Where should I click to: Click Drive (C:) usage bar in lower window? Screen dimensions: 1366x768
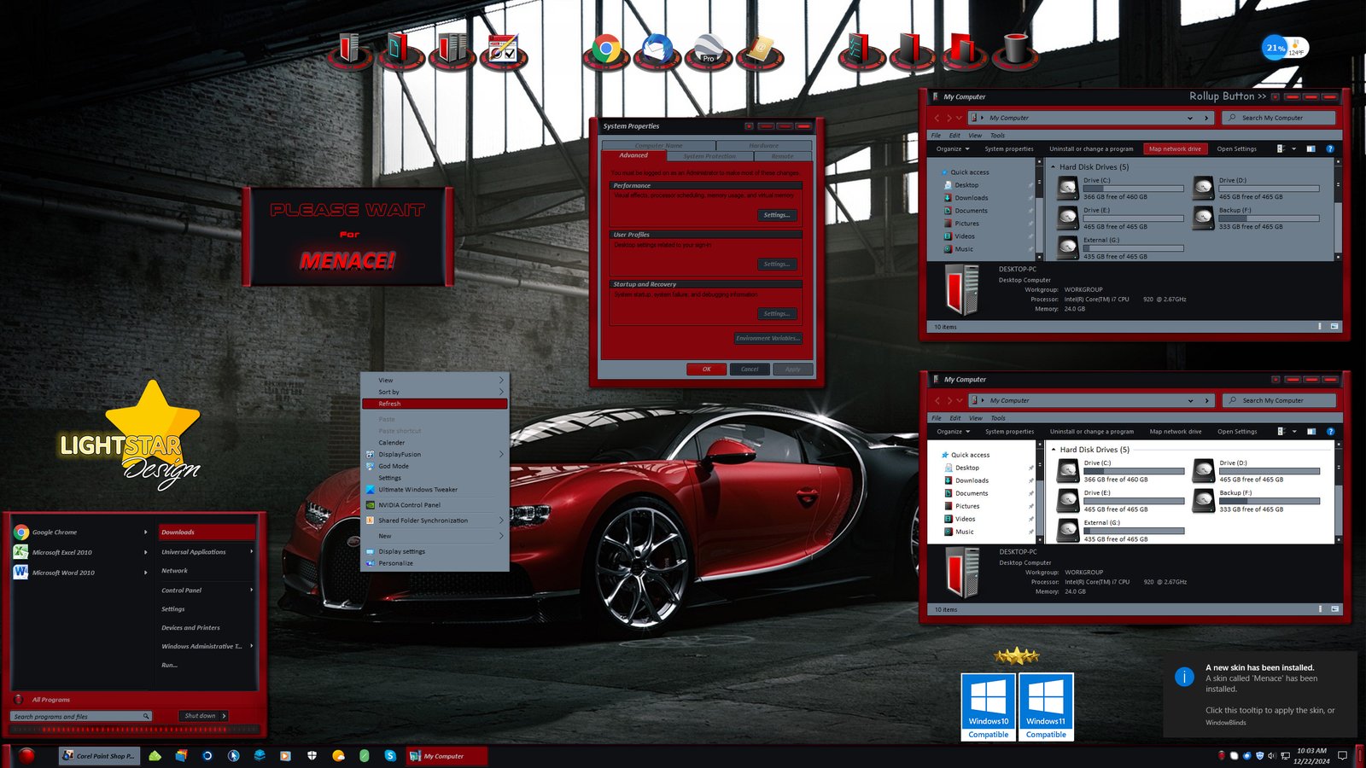click(x=1134, y=471)
